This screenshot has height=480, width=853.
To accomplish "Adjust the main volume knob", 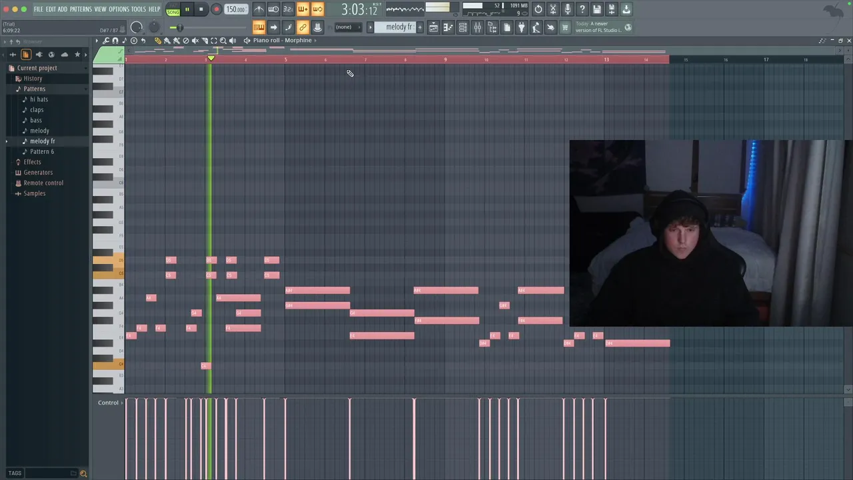I will click(x=137, y=27).
